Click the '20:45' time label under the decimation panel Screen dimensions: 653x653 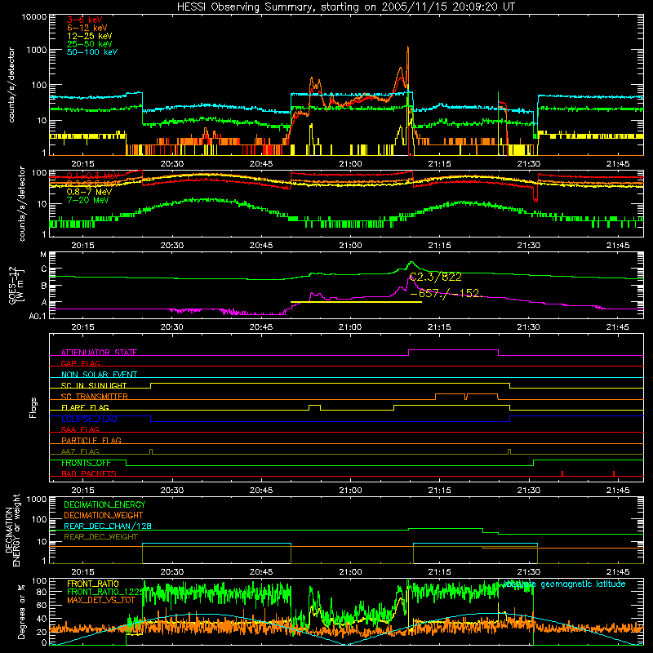point(261,572)
